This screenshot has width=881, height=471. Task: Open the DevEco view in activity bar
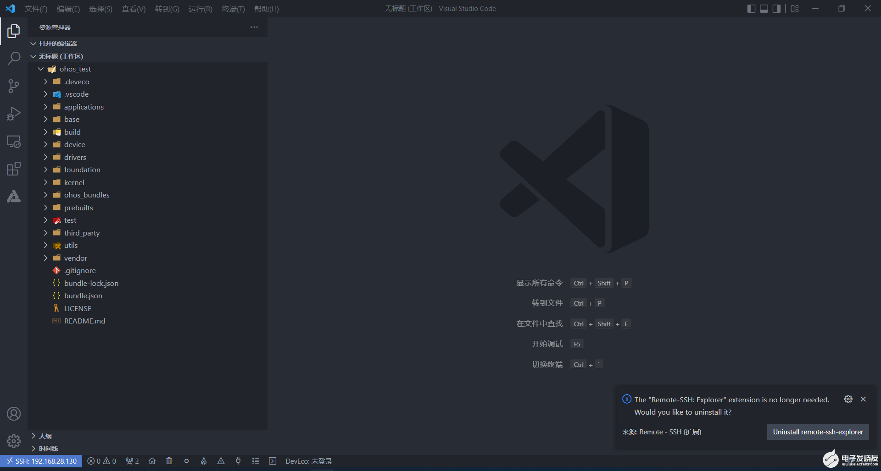pyautogui.click(x=14, y=196)
